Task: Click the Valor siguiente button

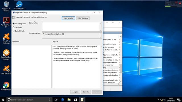Action: [x=83, y=18]
